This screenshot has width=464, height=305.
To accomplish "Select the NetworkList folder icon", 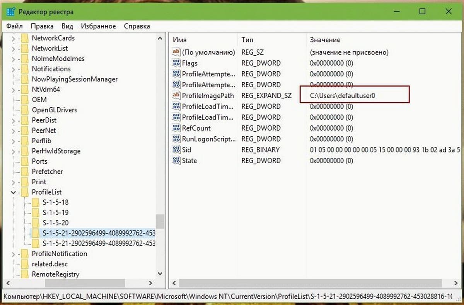I will pyautogui.click(x=25, y=49).
